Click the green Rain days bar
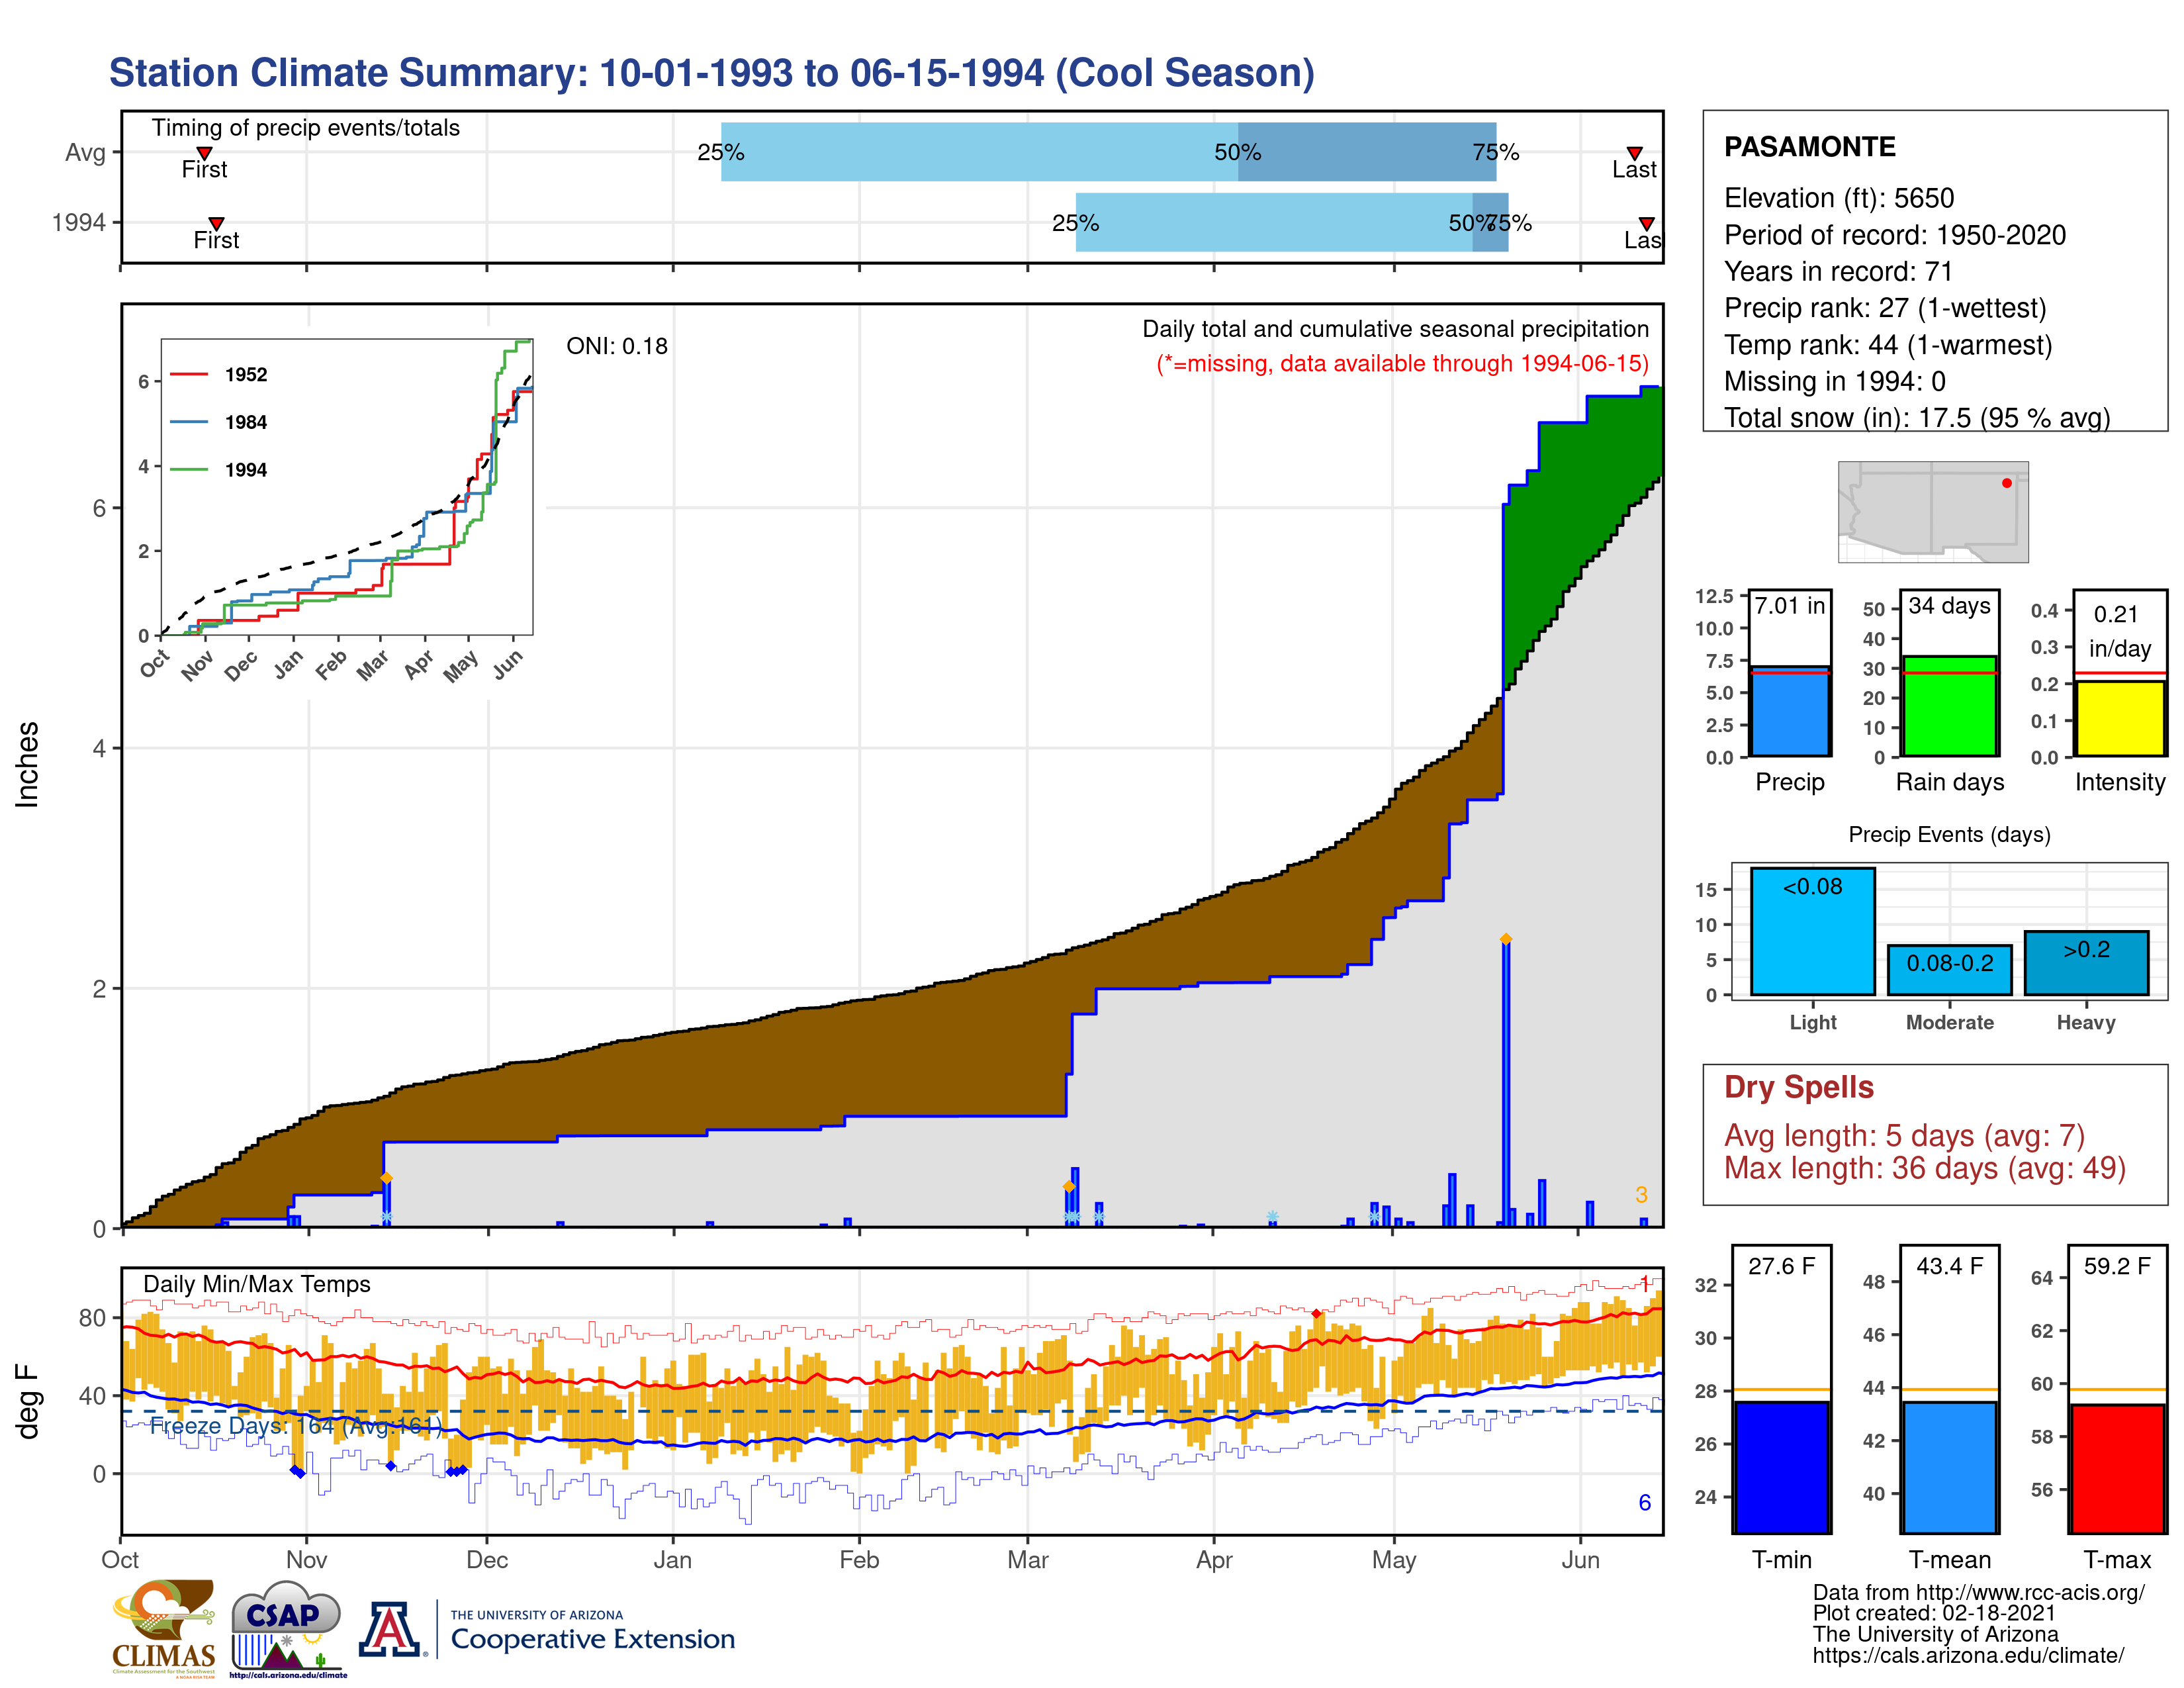 tap(1949, 706)
